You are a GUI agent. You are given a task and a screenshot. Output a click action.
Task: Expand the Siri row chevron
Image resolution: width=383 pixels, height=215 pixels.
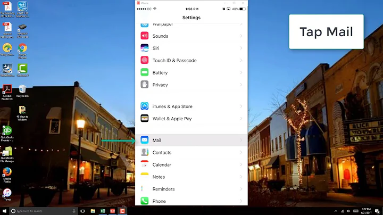click(x=241, y=48)
